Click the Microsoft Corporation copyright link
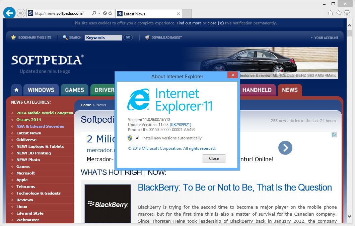Screen dimensions: 355x226 pyautogui.click(x=172, y=148)
